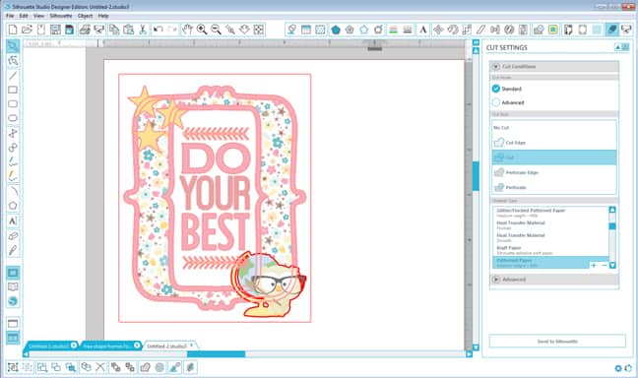Choose the Draw a Rectangle tool
The image size is (638, 378).
click(13, 90)
